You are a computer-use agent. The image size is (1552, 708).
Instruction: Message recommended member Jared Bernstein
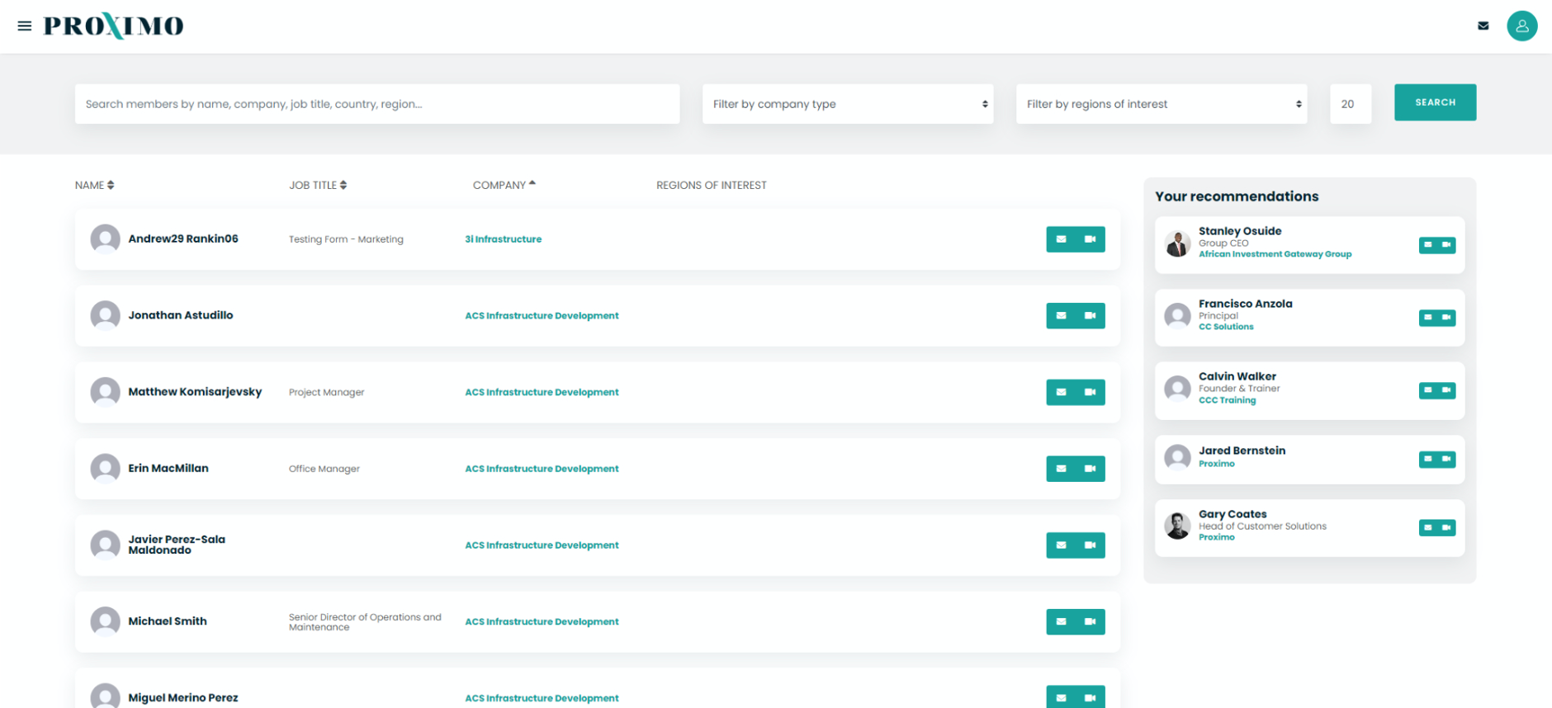[1428, 459]
